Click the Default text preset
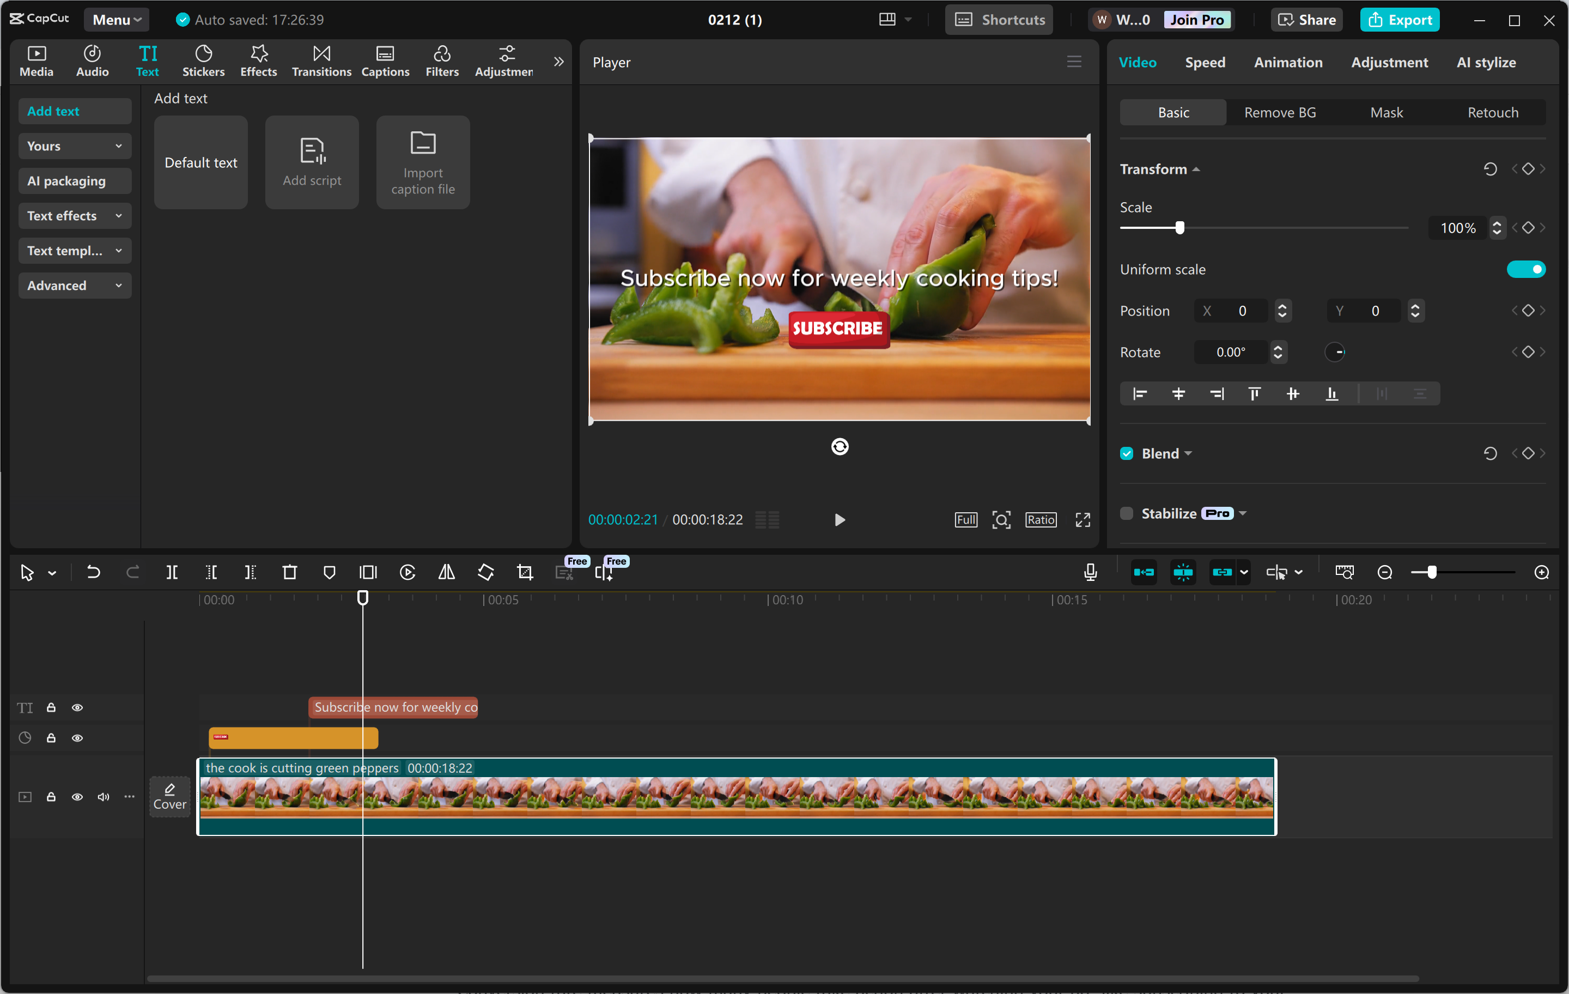This screenshot has height=994, width=1569. pyautogui.click(x=200, y=162)
